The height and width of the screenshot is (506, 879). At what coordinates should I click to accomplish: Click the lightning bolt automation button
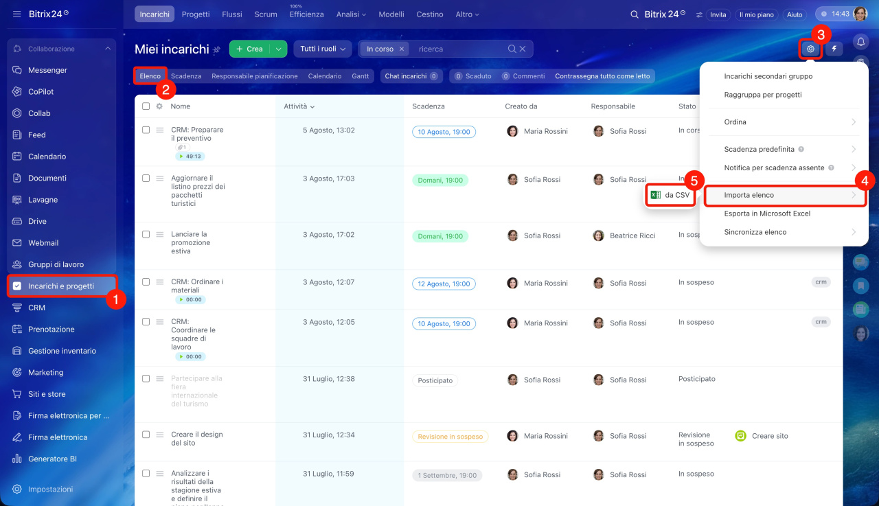(x=834, y=49)
